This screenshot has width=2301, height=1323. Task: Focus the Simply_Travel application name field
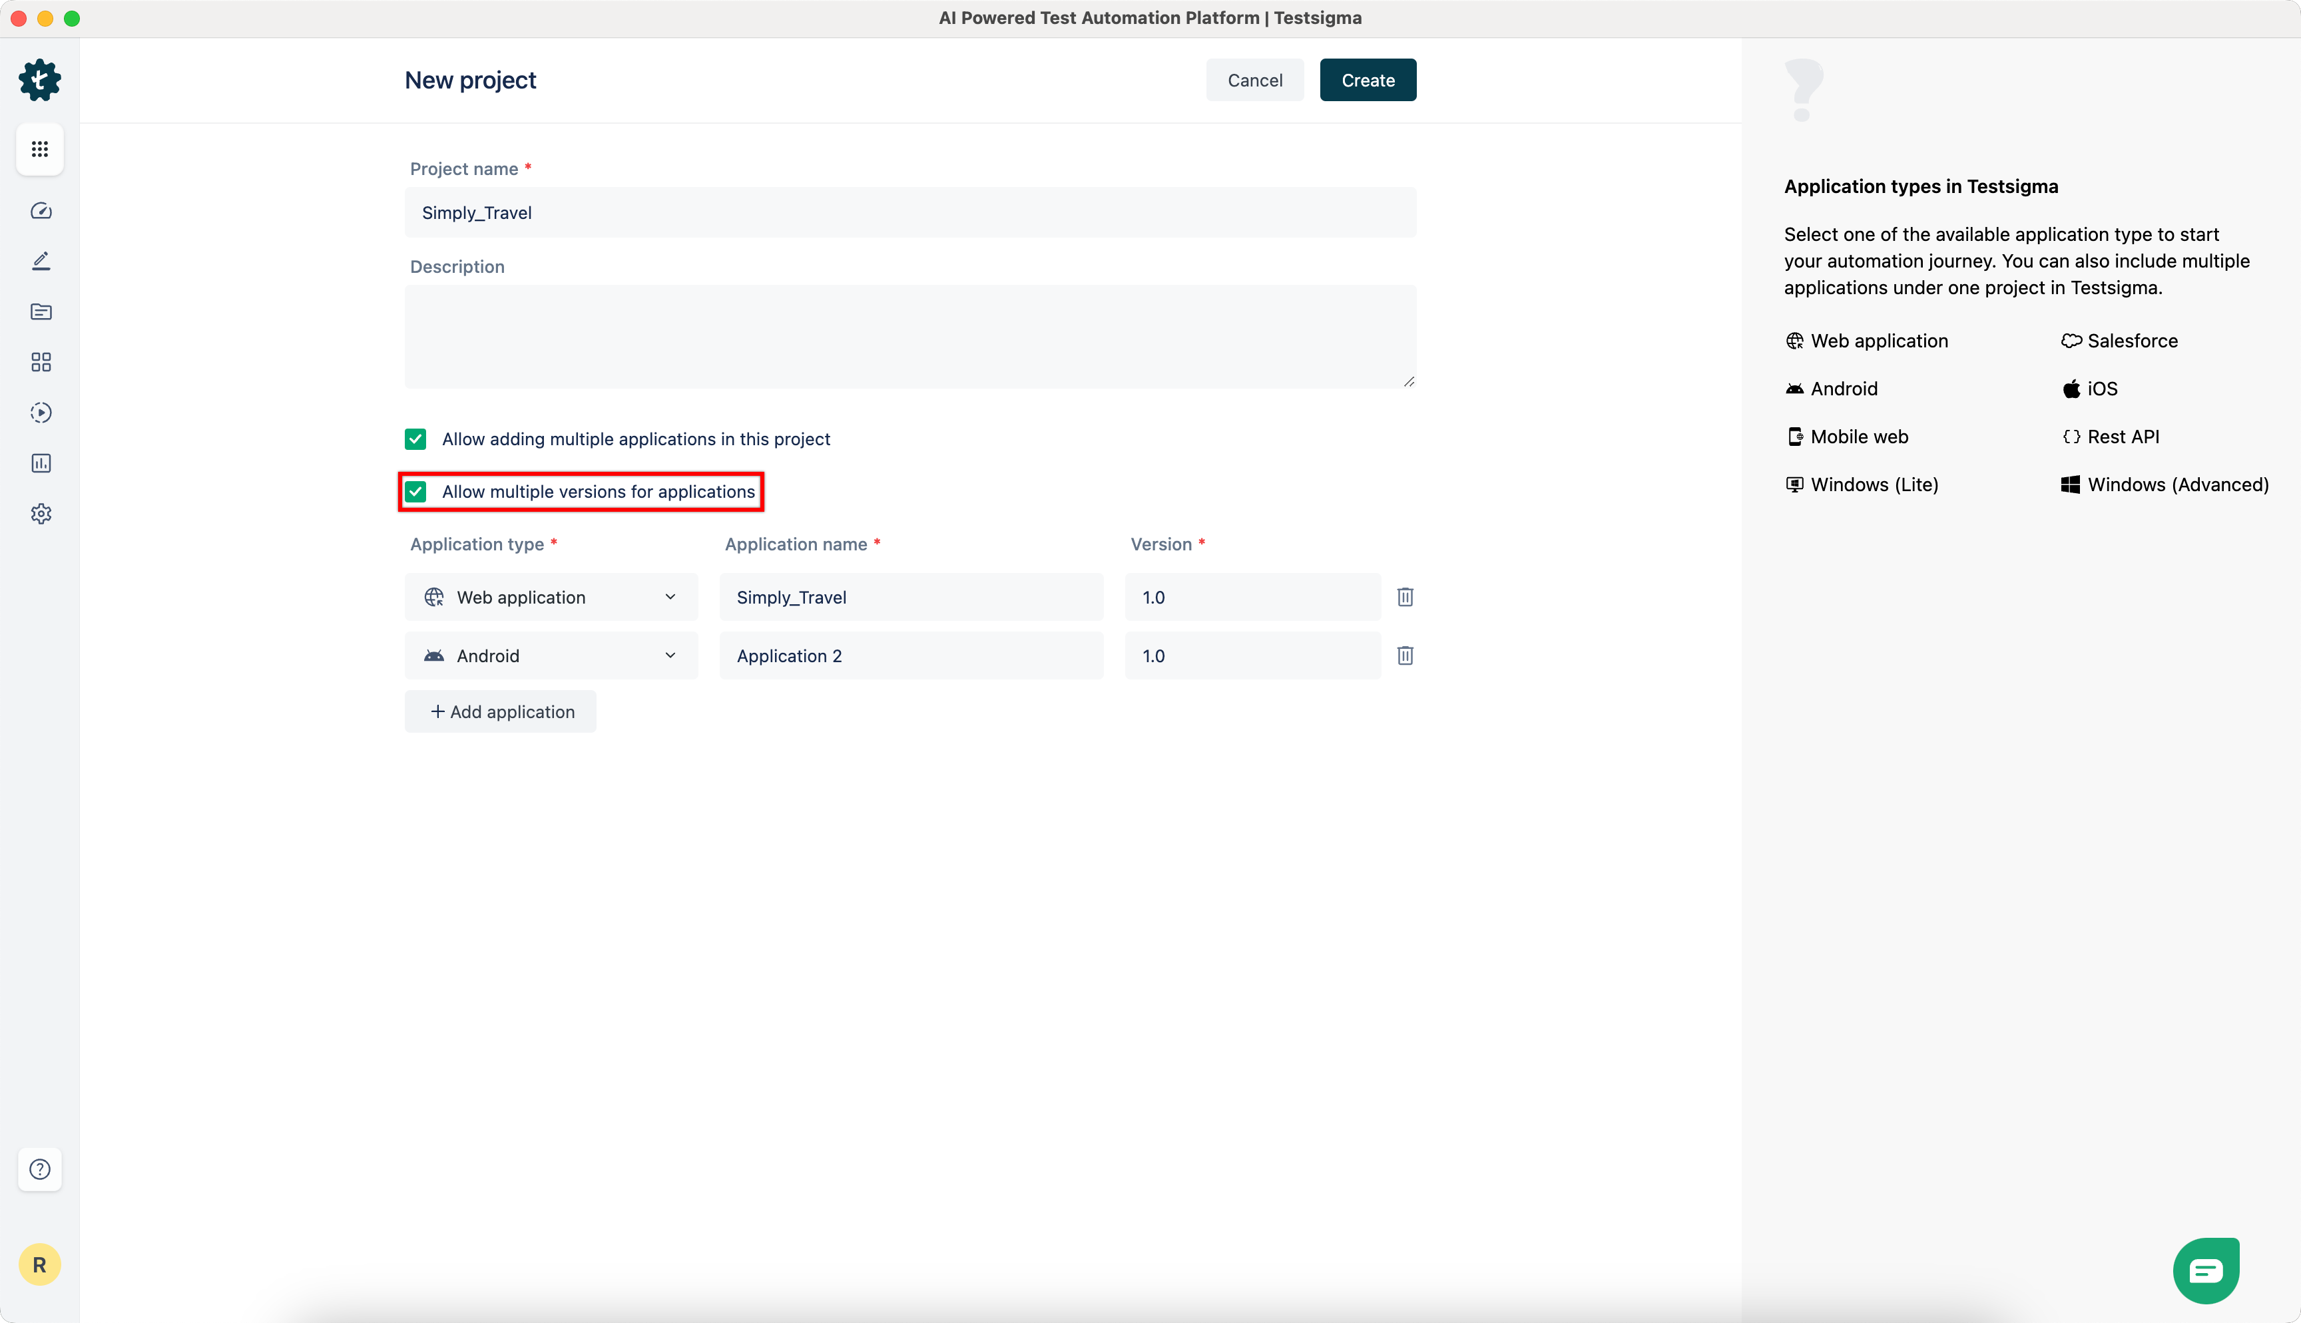911,597
